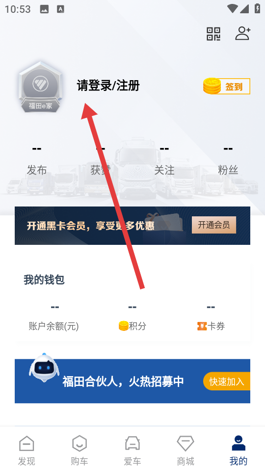Open 积分 points with coin icon
Screen dimensions: 265x472
[132, 317]
